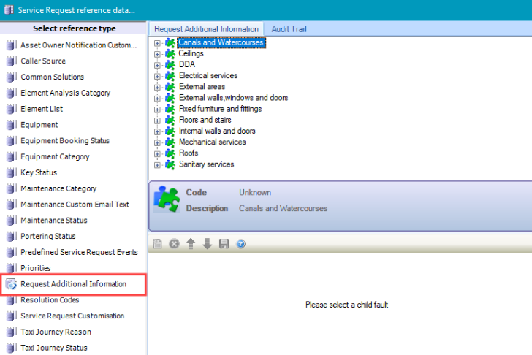Expand the Sanitary services tree node
Screen dimensions: 532x355
pos(157,165)
